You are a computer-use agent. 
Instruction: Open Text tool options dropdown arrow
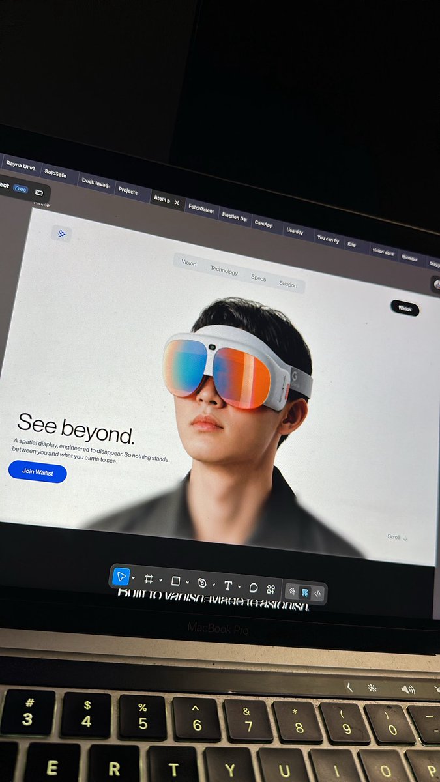point(239,586)
